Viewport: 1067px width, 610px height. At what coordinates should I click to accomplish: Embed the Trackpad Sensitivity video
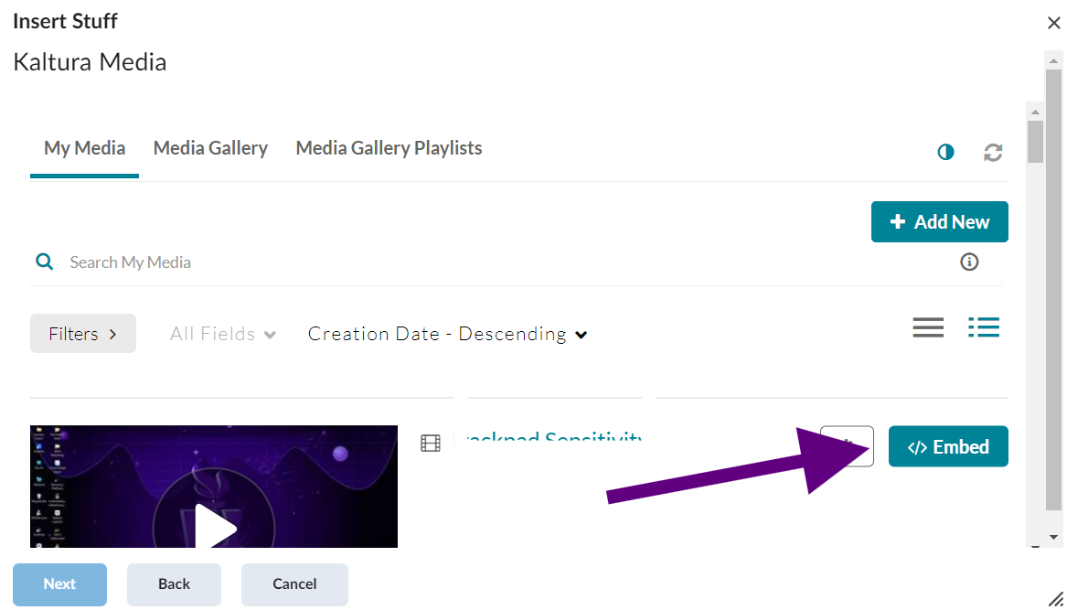point(948,447)
